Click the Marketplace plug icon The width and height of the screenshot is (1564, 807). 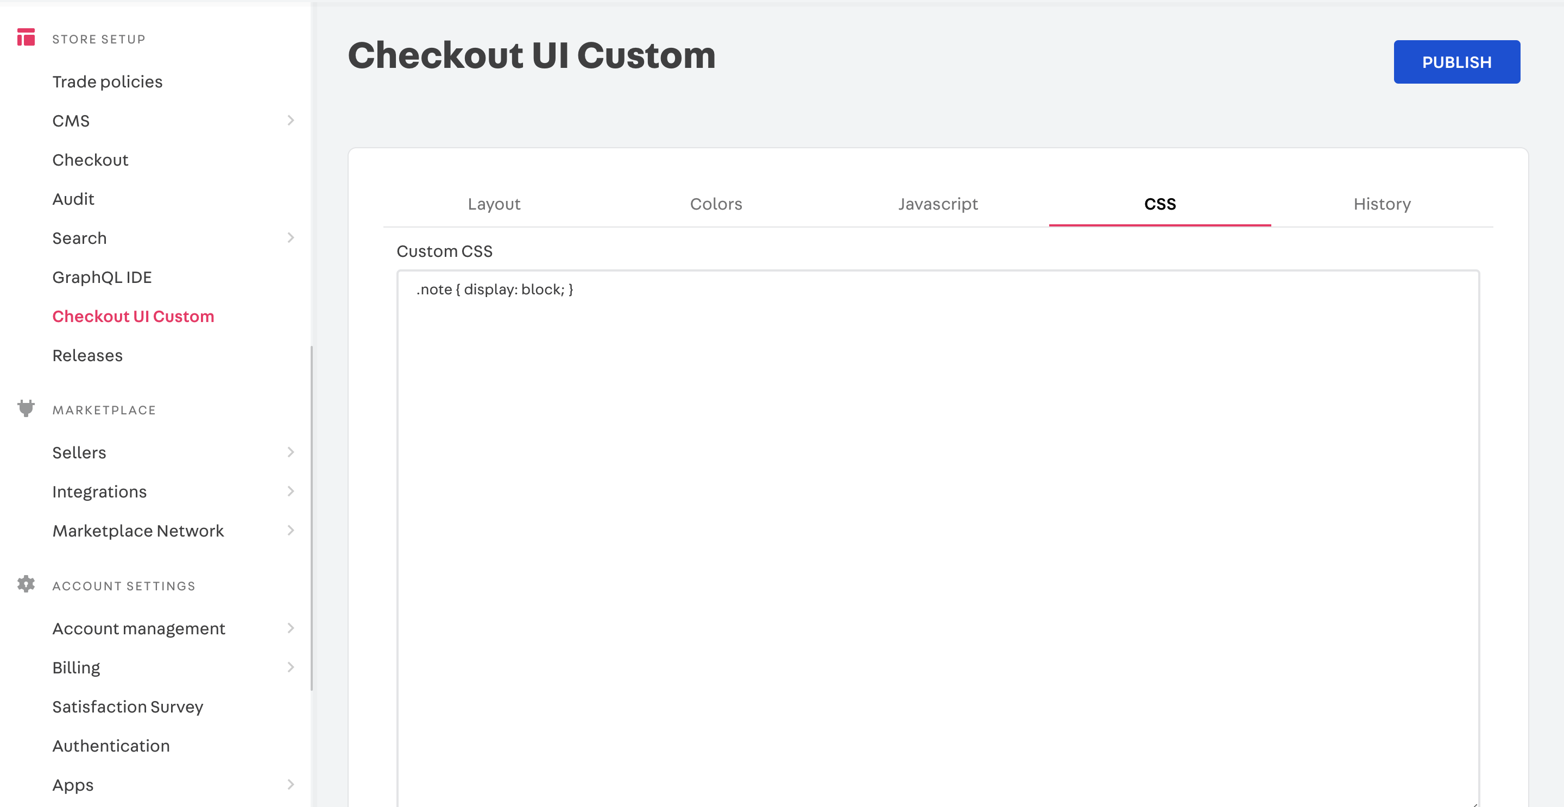tap(26, 408)
